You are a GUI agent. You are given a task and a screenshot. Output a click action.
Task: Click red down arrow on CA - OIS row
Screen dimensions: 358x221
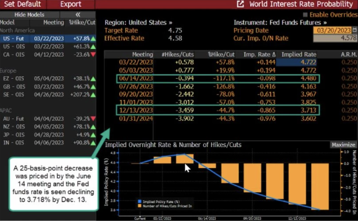click(x=93, y=55)
